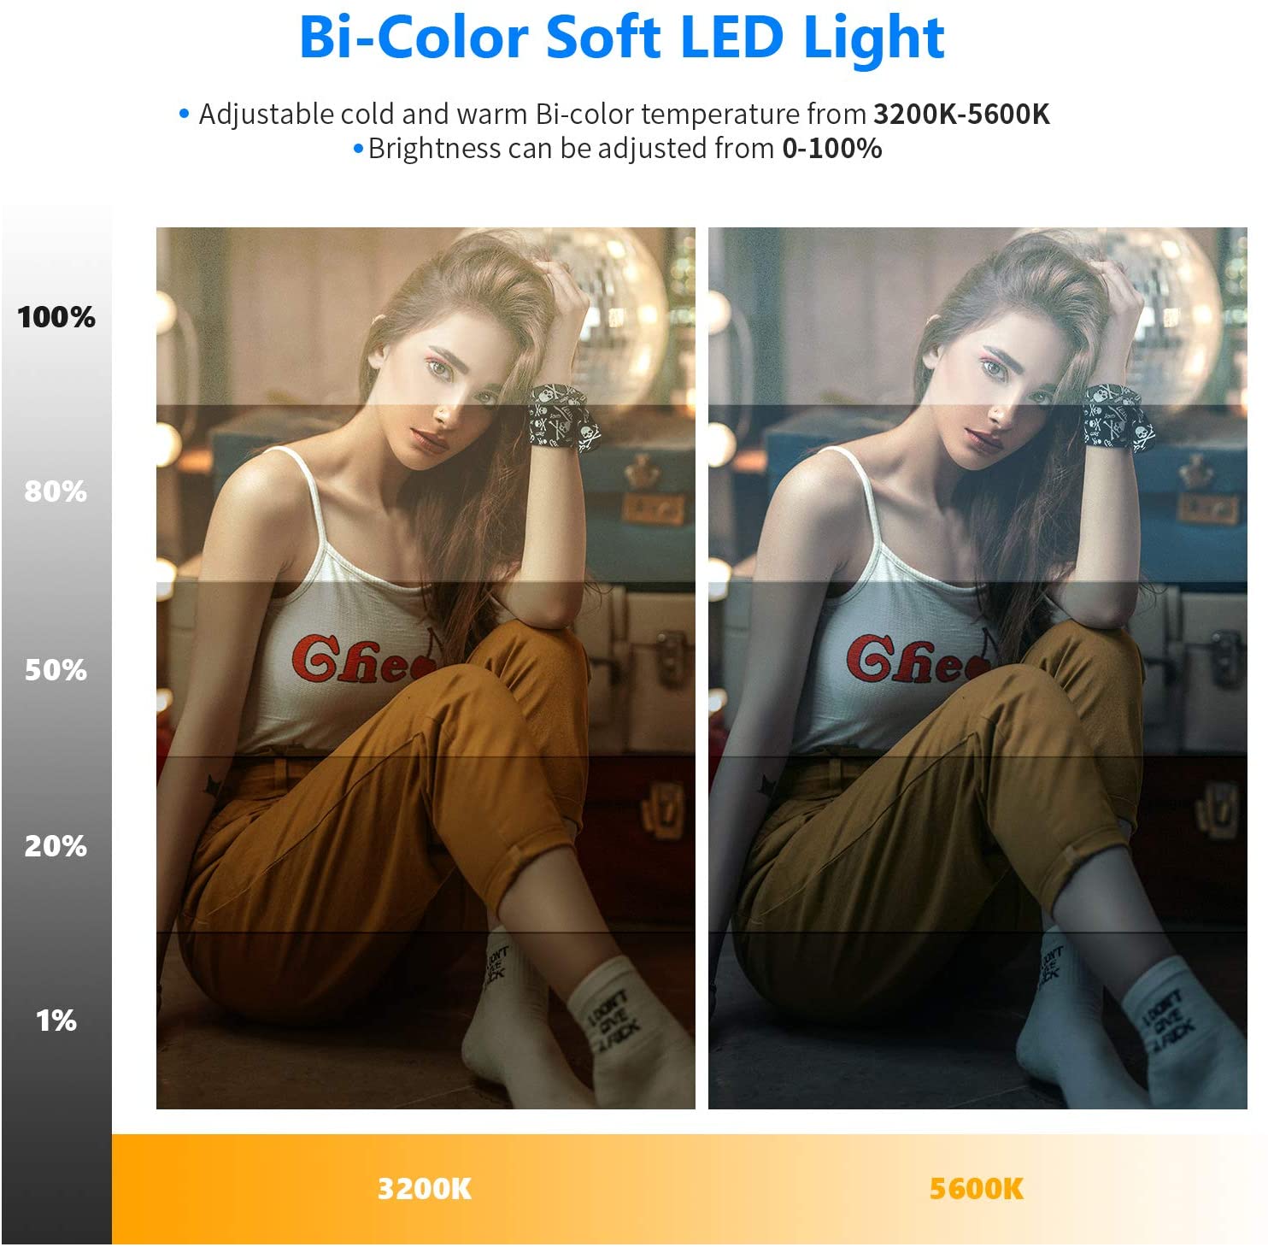The image size is (1268, 1247).
Task: Select the 100% brightness label
Action: coord(56,317)
